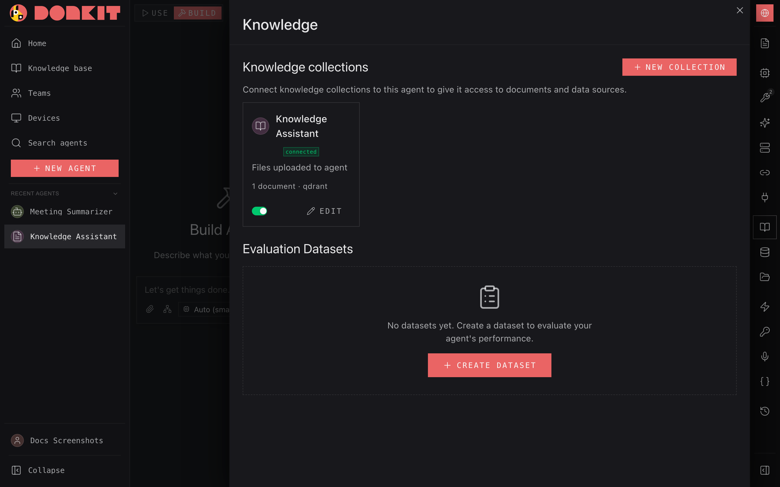The width and height of the screenshot is (780, 487).
Task: Click the attachment paperclip icon in chat box
Action: (x=150, y=309)
